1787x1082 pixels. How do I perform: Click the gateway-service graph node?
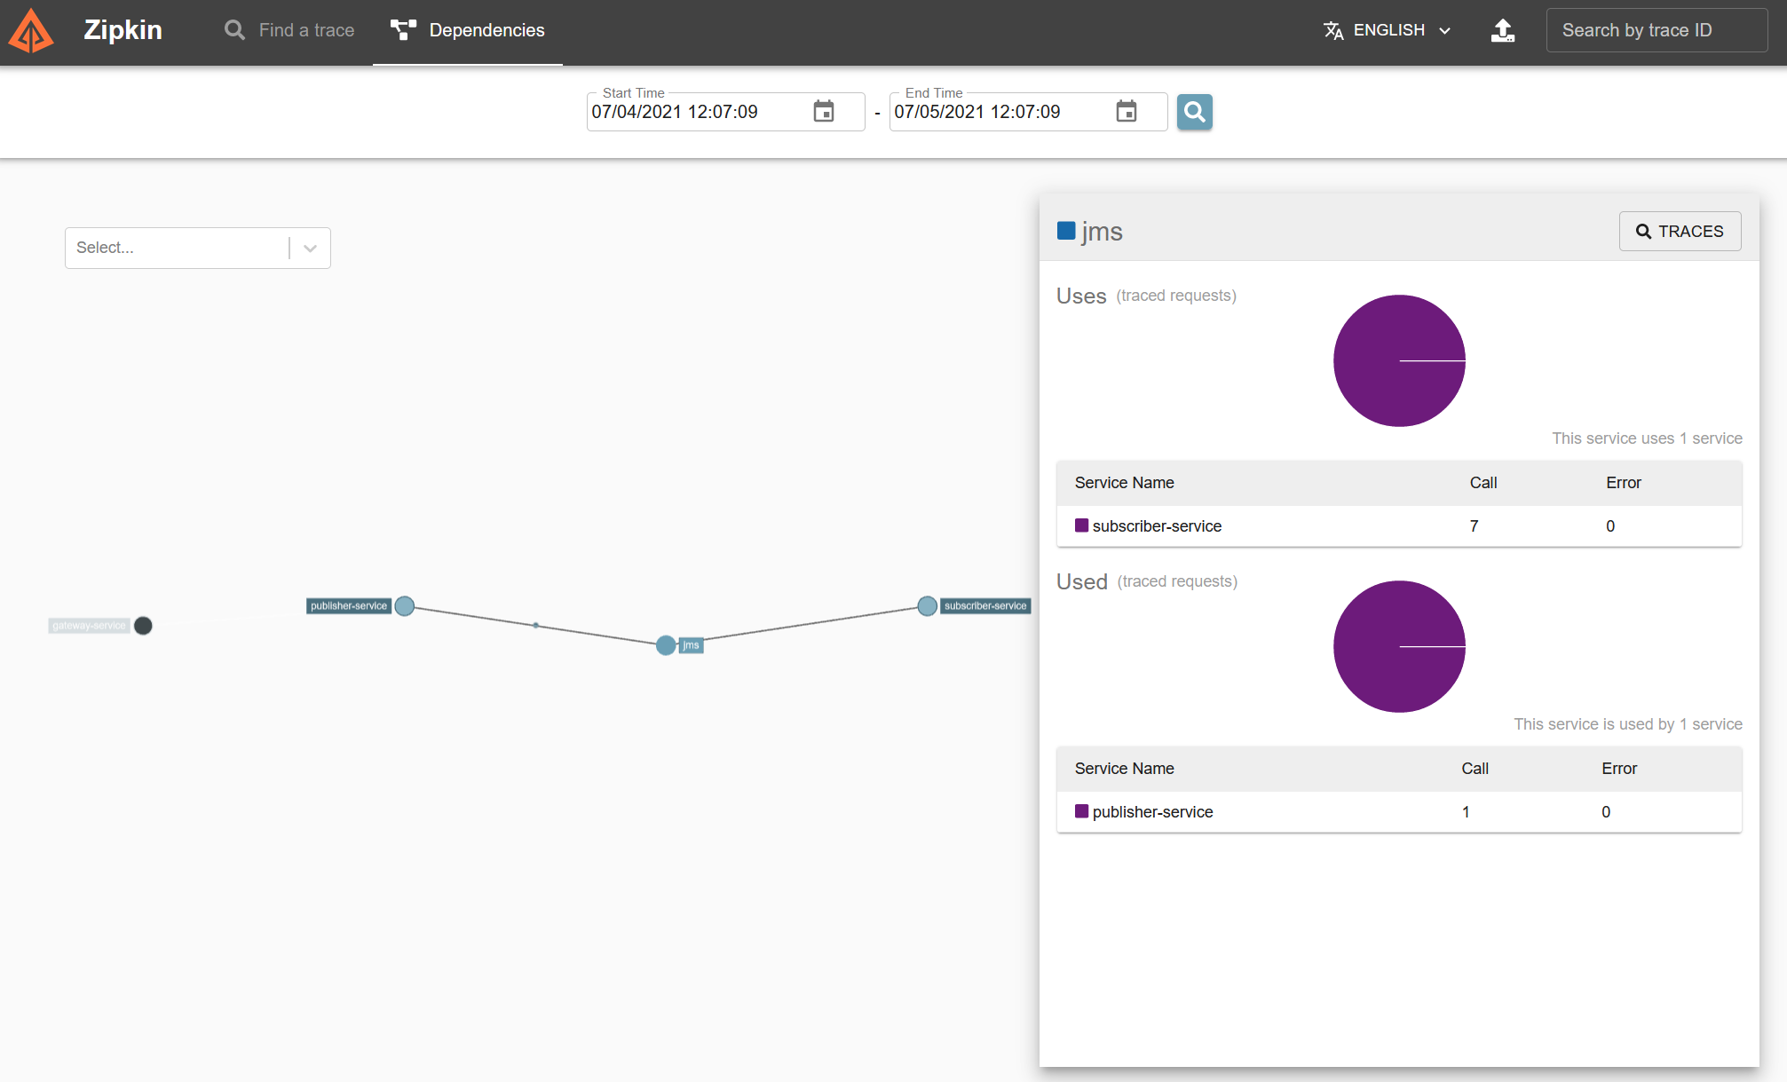[x=143, y=626]
